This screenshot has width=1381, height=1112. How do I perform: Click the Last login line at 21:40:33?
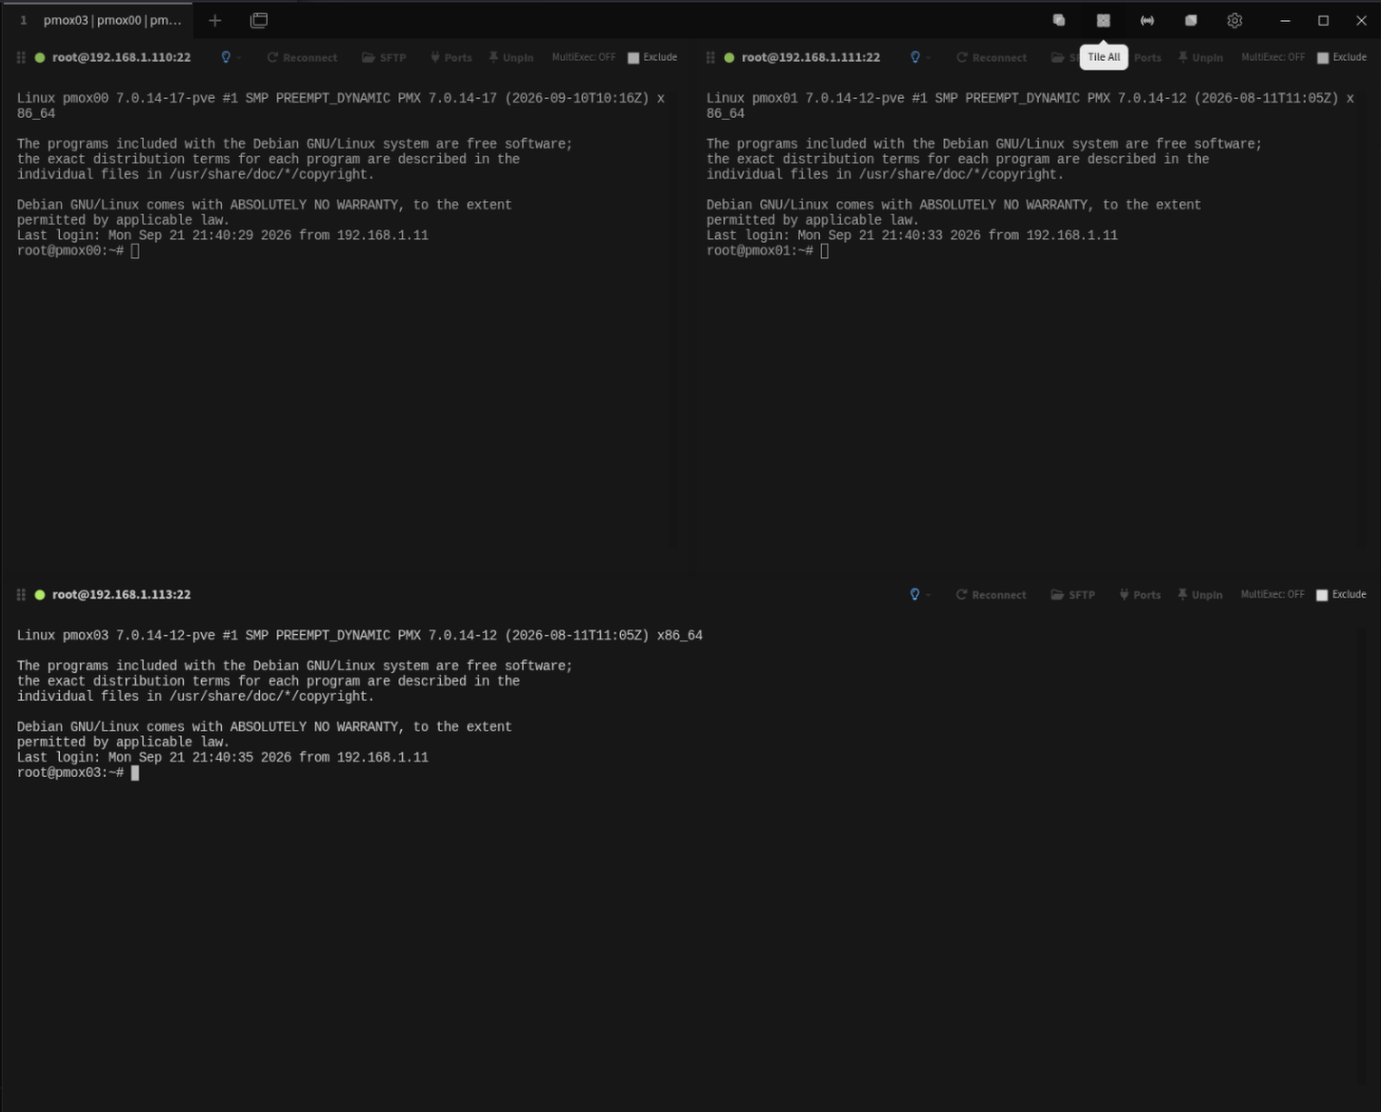click(x=912, y=235)
